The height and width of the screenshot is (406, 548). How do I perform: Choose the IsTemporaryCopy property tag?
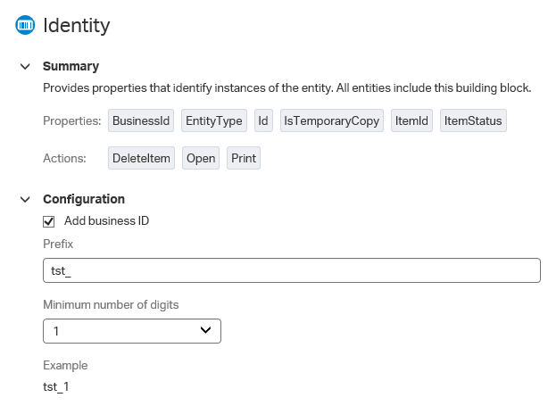[x=332, y=120]
